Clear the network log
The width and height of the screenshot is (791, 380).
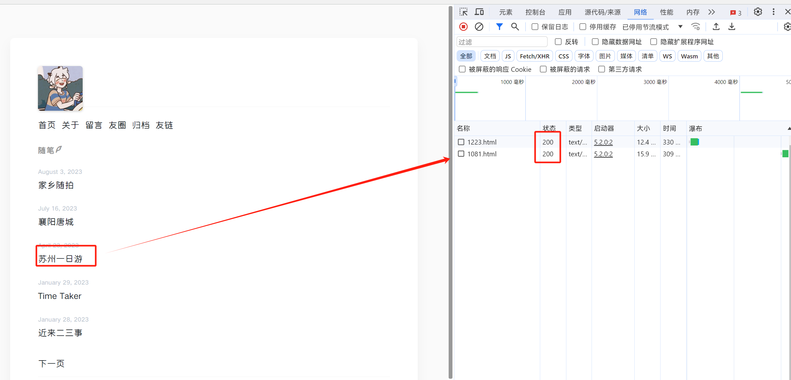coord(479,27)
